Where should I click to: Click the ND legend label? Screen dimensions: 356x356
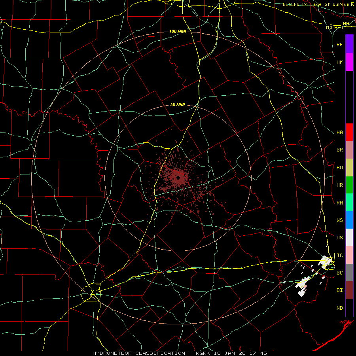(x=339, y=308)
